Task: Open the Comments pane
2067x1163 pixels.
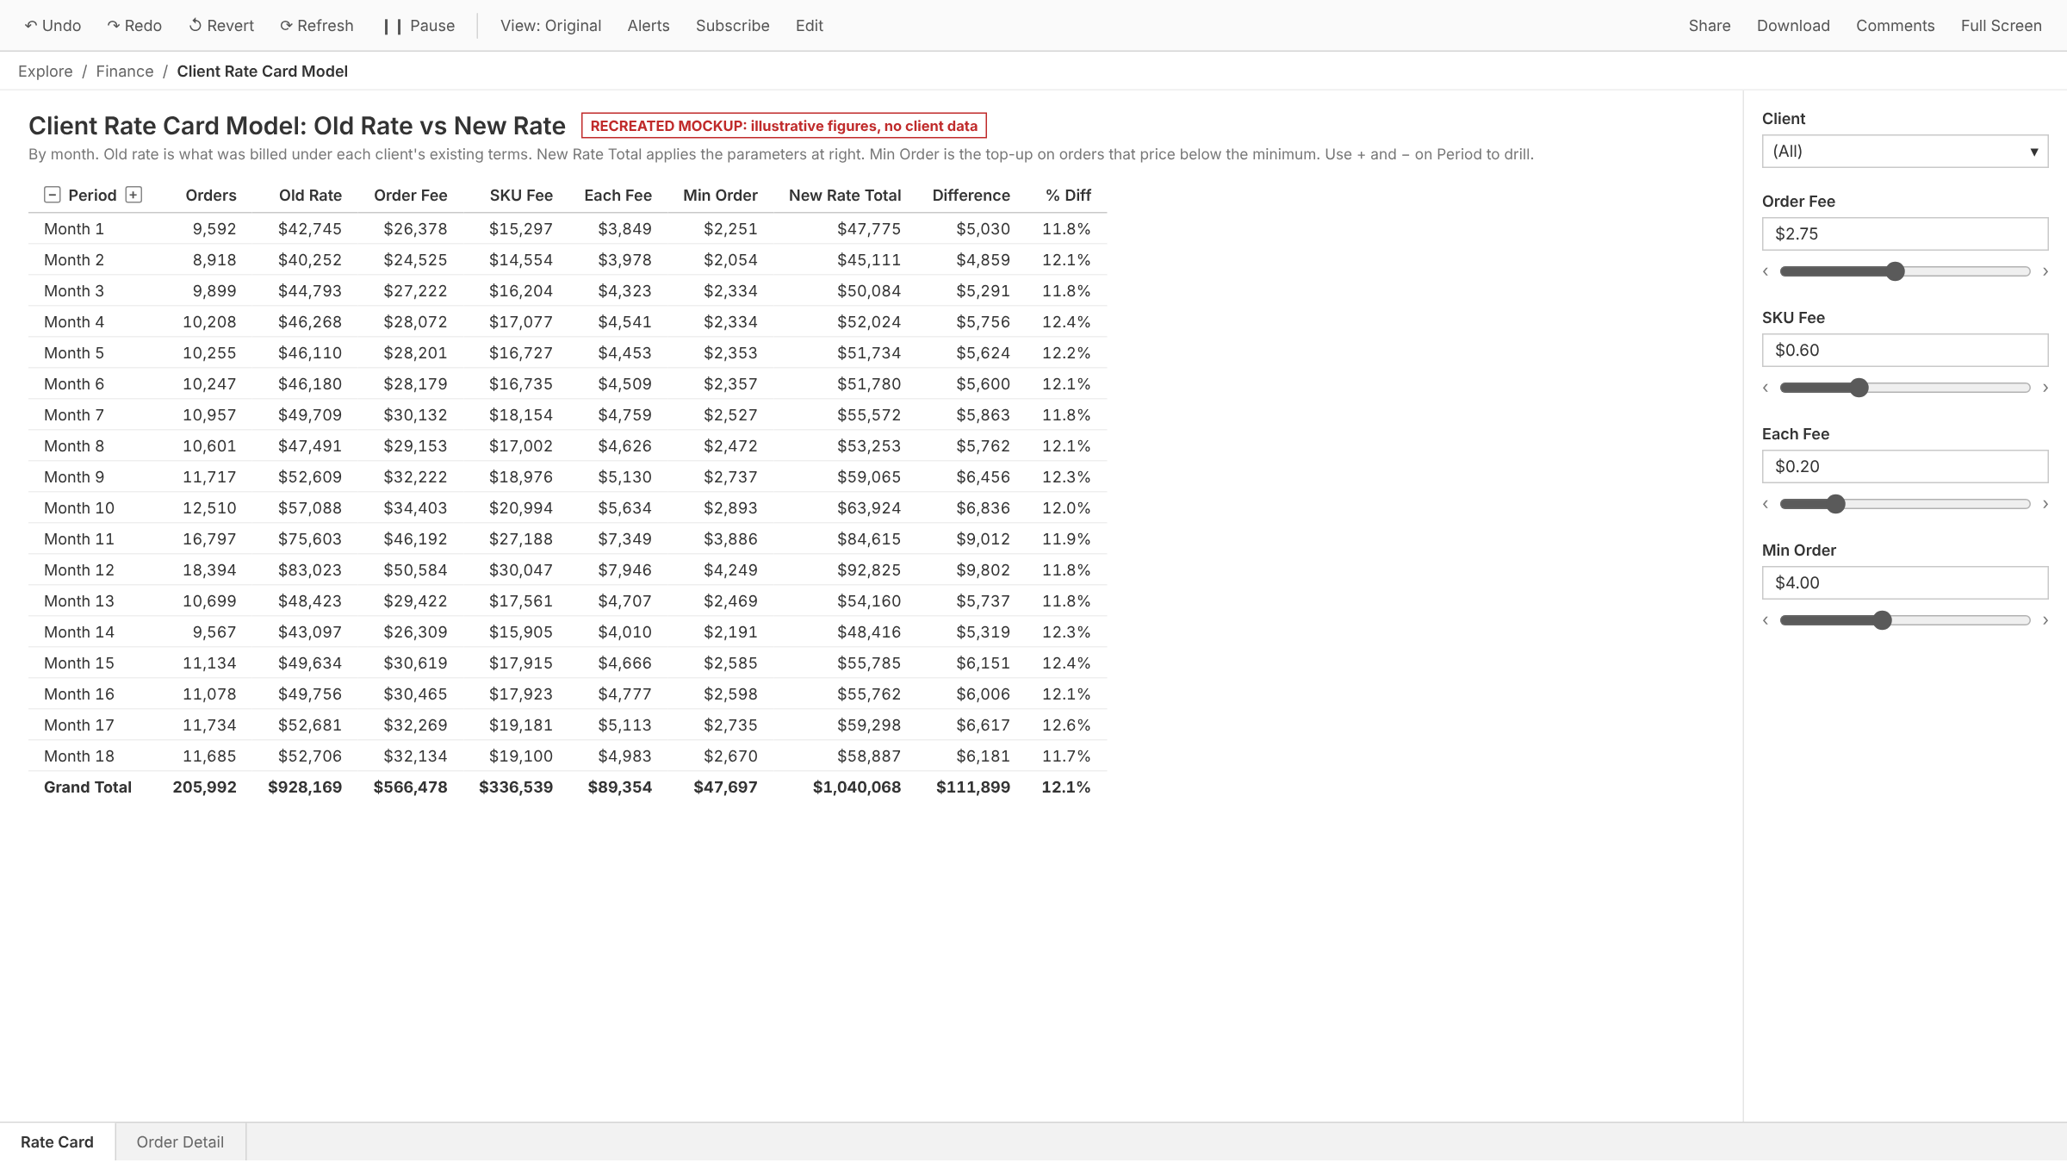Action: [1896, 26]
